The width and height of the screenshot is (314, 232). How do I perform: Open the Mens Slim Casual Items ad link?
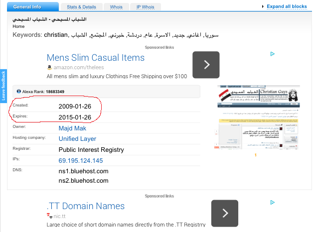[x=95, y=58]
